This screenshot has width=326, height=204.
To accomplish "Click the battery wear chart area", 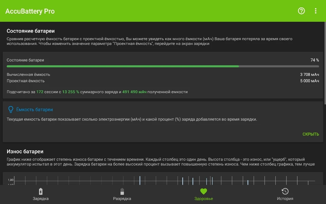I will point(163,178).
